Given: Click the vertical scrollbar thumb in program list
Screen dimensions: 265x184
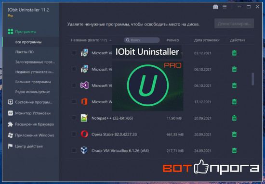Looking at the screenshot, I should (x=253, y=79).
